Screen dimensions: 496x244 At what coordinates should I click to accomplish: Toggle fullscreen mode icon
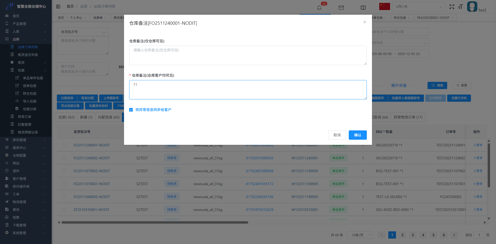pos(452,7)
